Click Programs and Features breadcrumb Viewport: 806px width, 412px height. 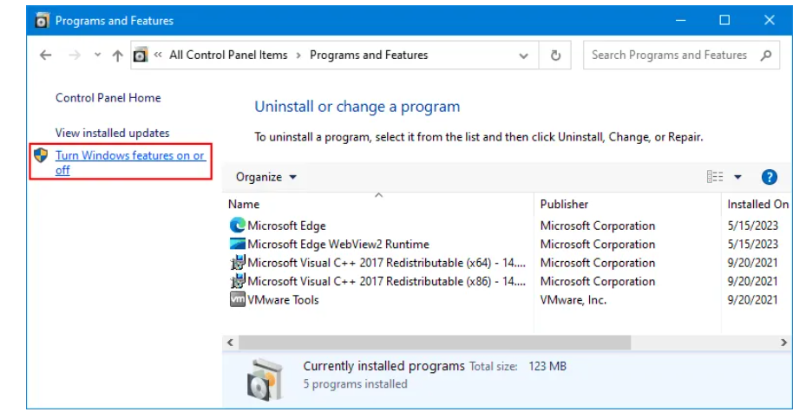[x=369, y=55]
